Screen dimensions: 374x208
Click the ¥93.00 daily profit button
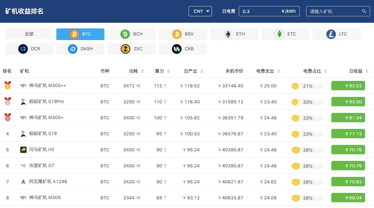(x=348, y=102)
